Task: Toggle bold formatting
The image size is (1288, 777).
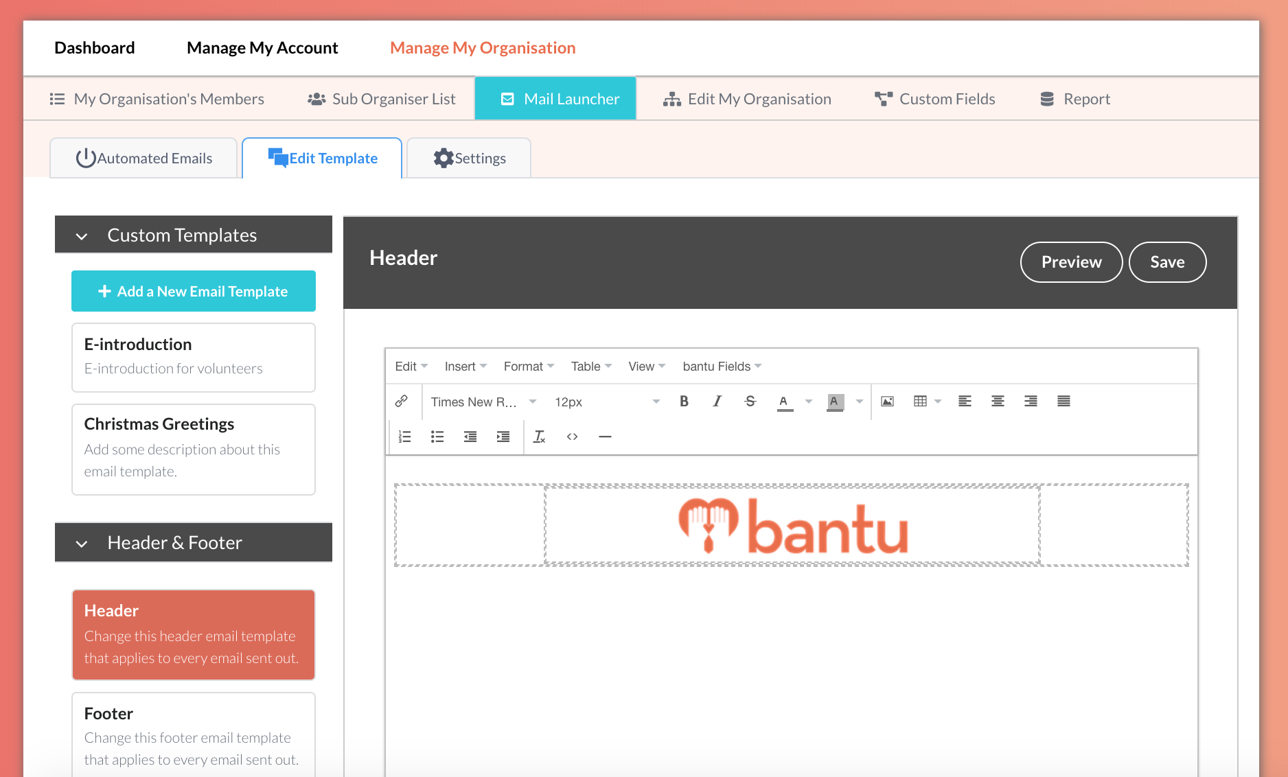Action: 684,402
